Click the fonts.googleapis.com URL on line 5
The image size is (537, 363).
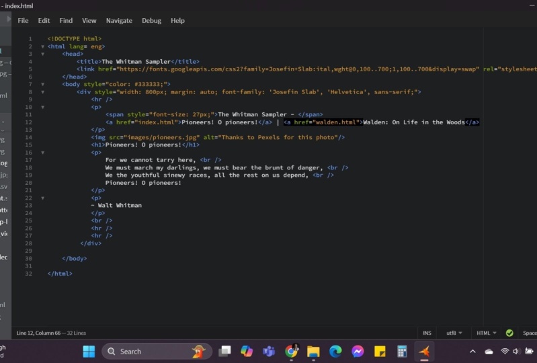(298, 69)
